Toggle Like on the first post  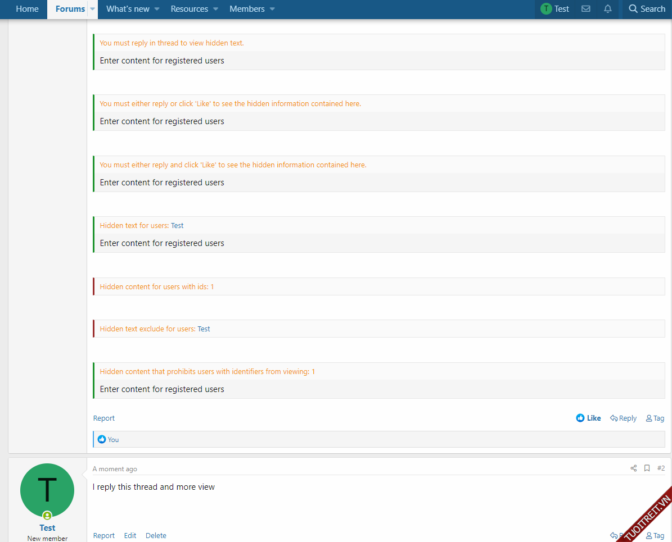tap(588, 418)
